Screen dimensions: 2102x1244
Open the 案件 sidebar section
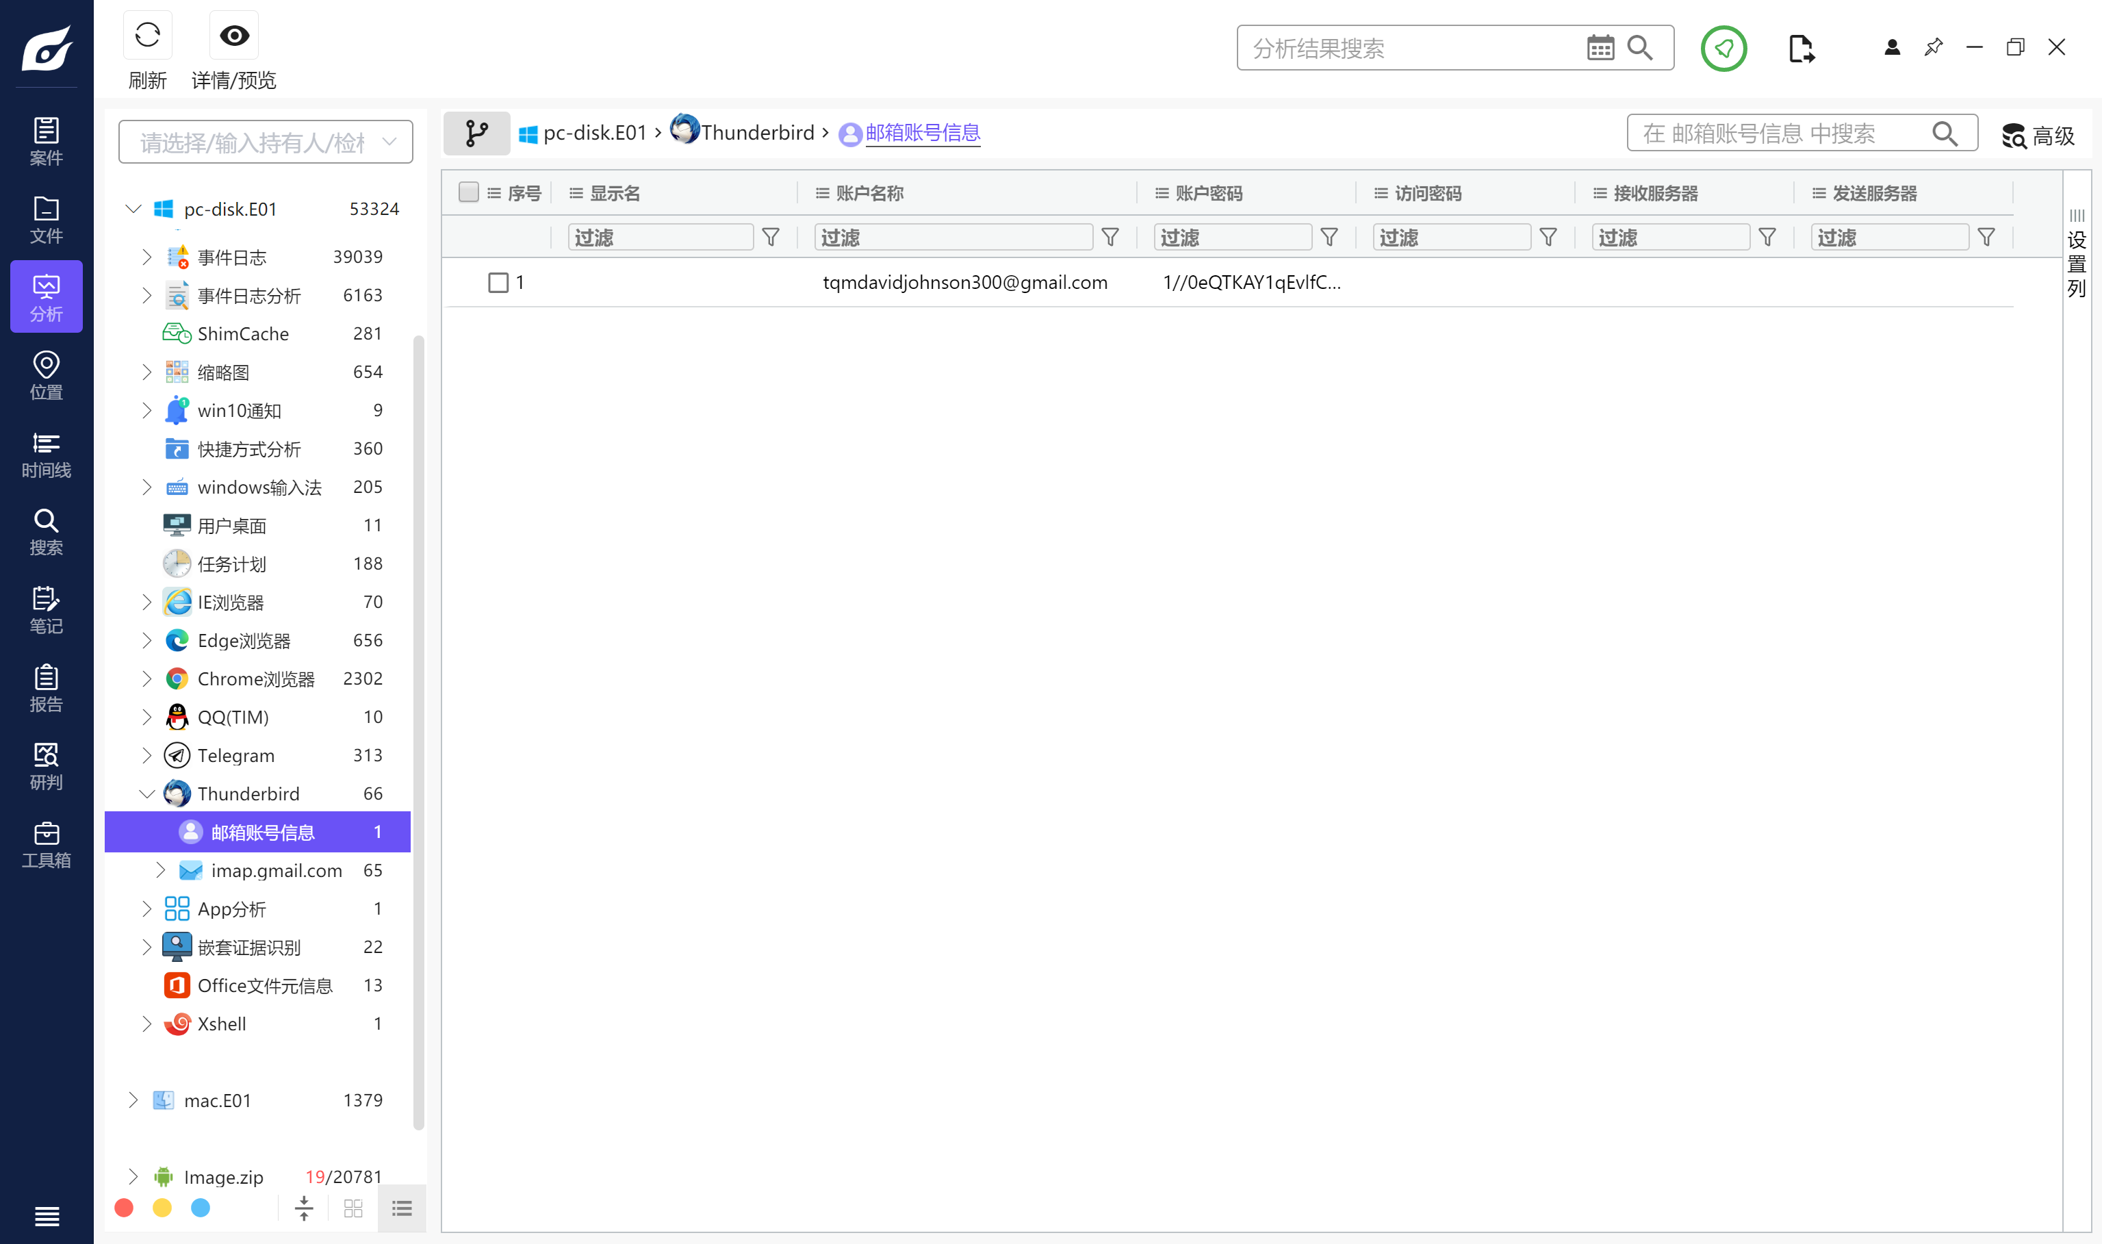pyautogui.click(x=46, y=141)
